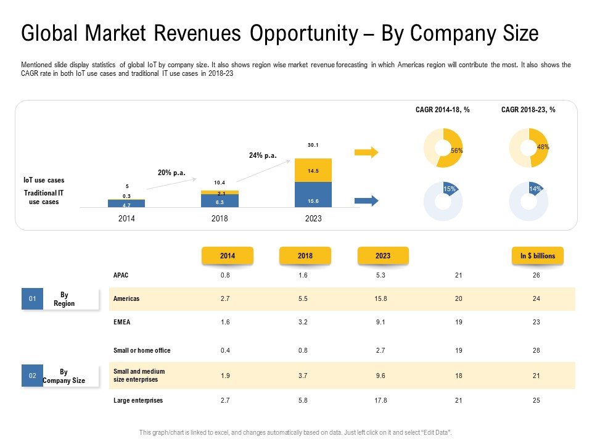
Task: Click the yellow 2014 column header
Action: click(228, 255)
